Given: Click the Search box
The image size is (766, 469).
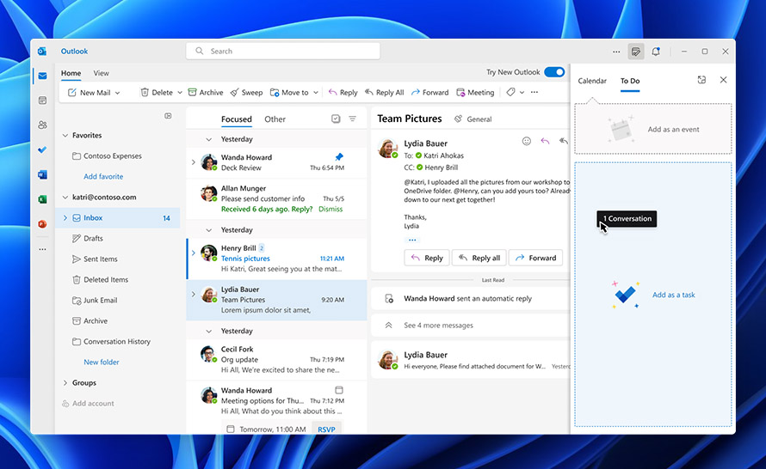Looking at the screenshot, I should tap(283, 52).
